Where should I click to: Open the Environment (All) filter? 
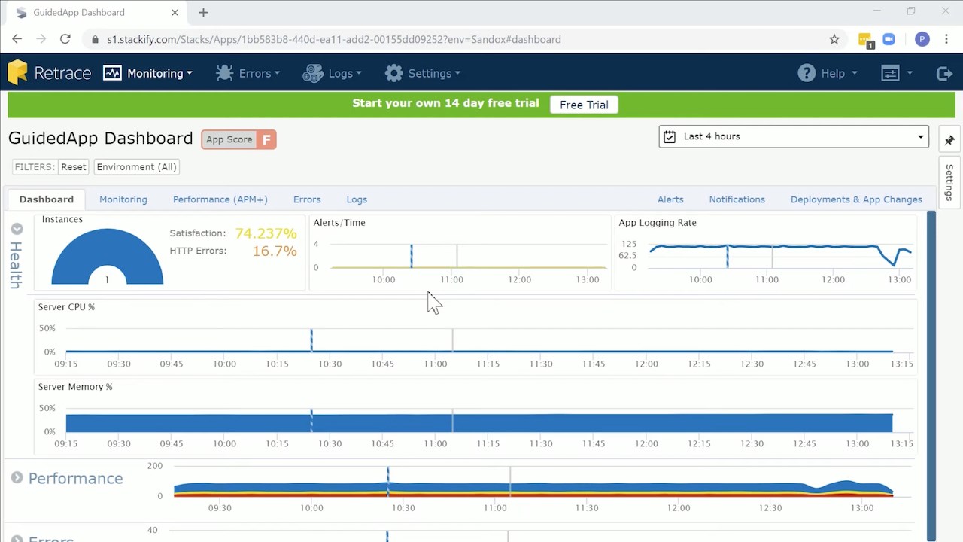point(136,167)
